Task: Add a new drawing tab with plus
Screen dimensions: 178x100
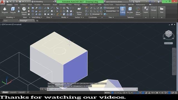Action: (37, 21)
